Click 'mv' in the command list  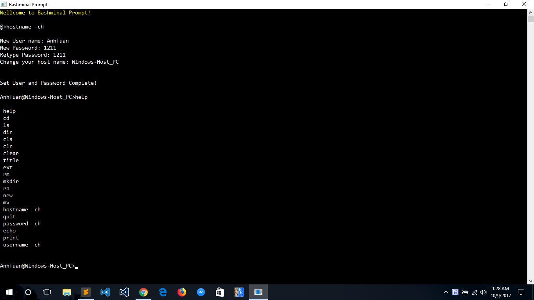(x=6, y=202)
